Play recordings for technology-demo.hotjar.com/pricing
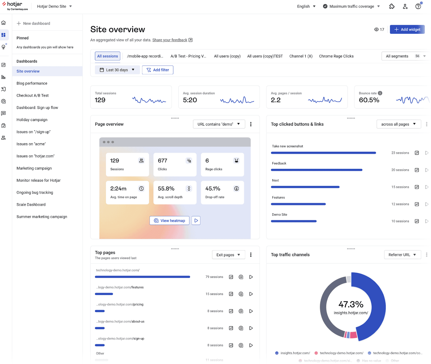 click(x=251, y=311)
